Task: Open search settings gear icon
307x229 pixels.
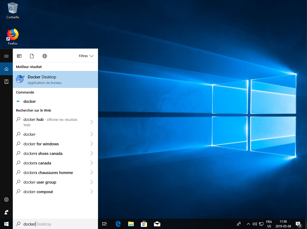Action: click(6, 200)
